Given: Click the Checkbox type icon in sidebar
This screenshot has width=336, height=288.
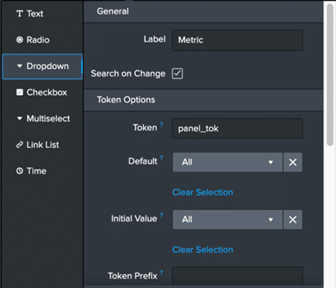Looking at the screenshot, I should coord(20,92).
